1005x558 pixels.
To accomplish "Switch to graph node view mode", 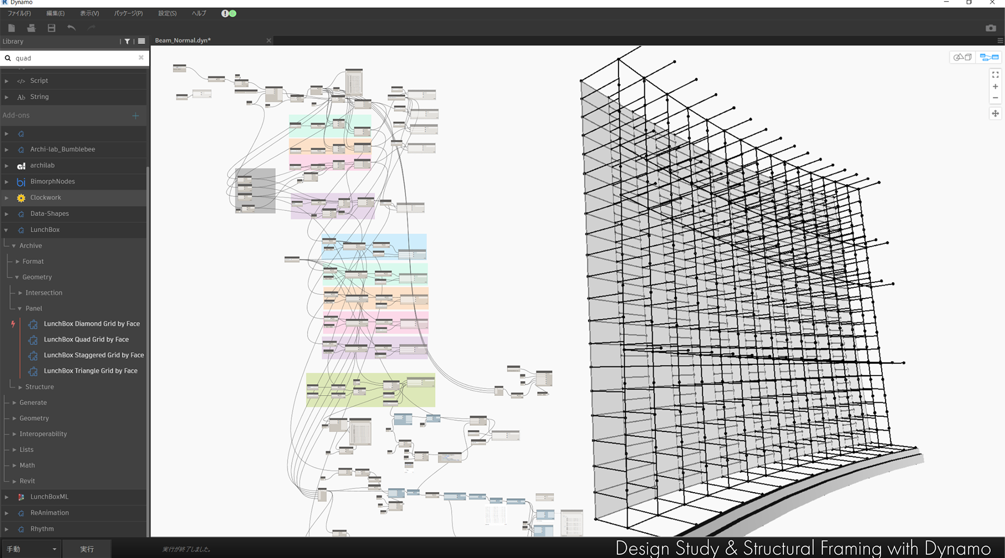I will (989, 57).
